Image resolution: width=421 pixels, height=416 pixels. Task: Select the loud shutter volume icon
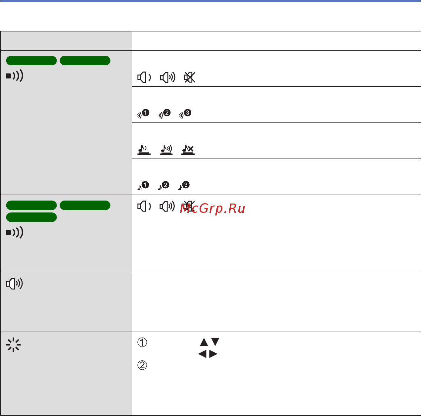[166, 150]
